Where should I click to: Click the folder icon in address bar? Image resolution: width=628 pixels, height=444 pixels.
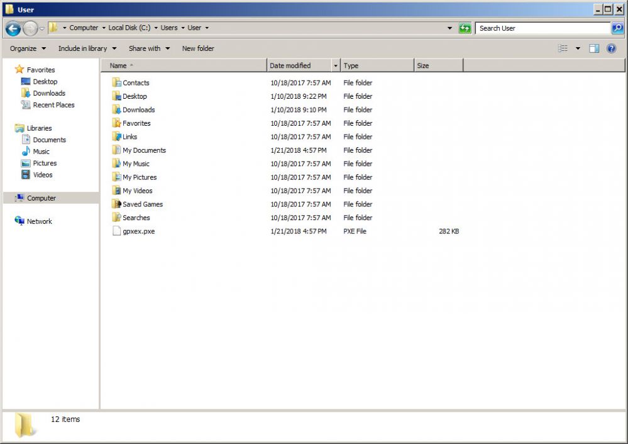click(53, 28)
